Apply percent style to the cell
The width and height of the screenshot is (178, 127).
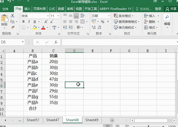click(102, 22)
